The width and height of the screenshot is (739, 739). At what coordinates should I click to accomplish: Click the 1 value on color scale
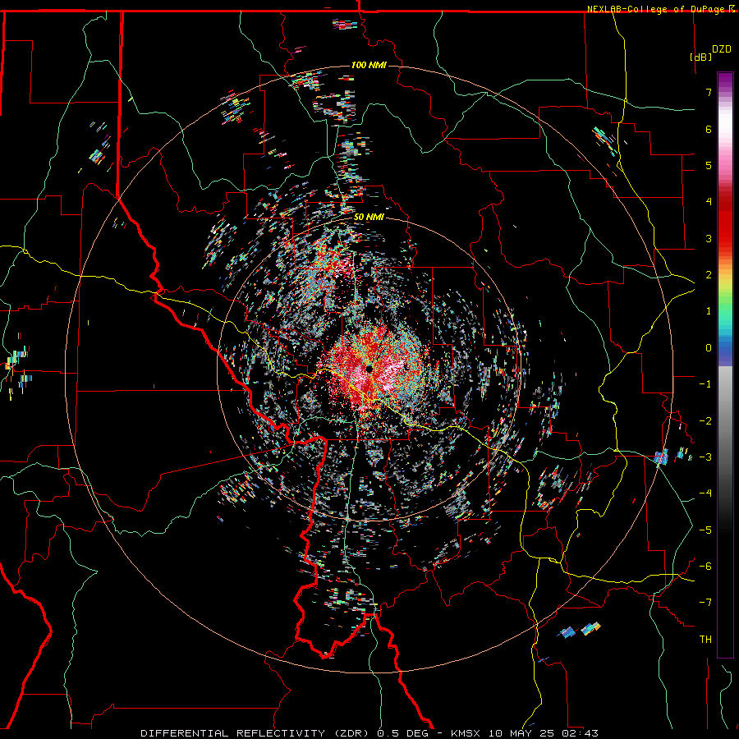(709, 311)
